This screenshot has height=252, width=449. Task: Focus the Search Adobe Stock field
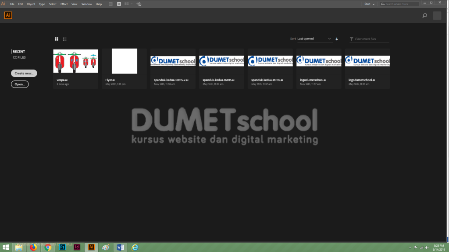400,4
